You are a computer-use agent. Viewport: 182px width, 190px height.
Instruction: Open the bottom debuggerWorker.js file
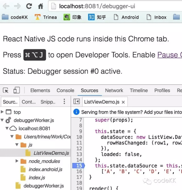pos(44,186)
